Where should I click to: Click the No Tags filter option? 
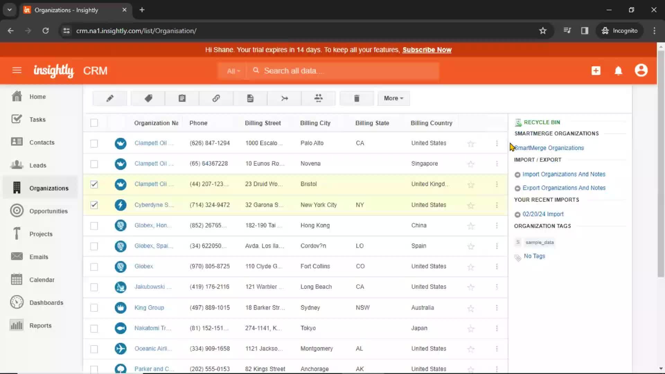pyautogui.click(x=535, y=256)
